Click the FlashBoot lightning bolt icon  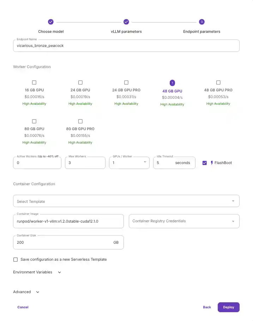tap(212, 163)
